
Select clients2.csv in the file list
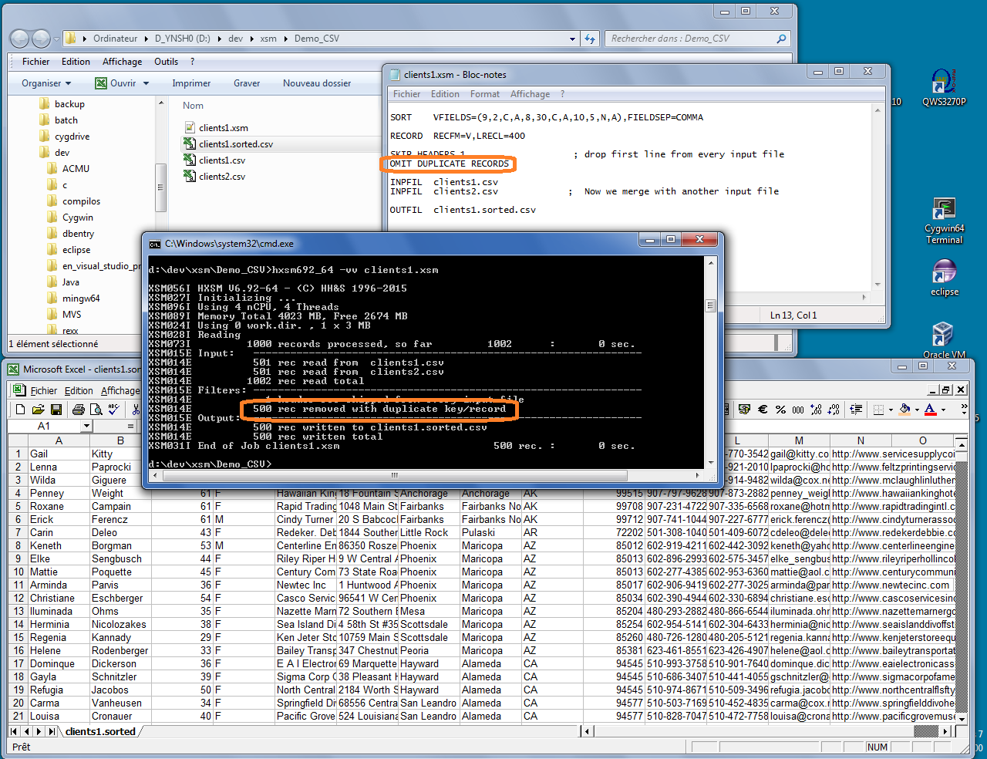pyautogui.click(x=222, y=177)
